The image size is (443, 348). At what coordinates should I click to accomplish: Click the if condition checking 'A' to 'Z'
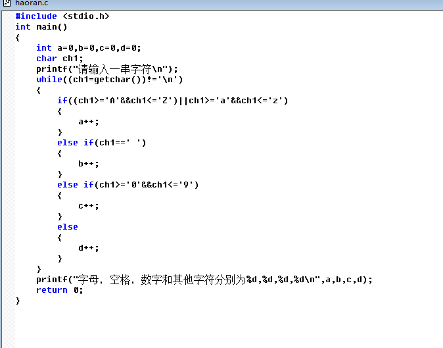pos(172,101)
